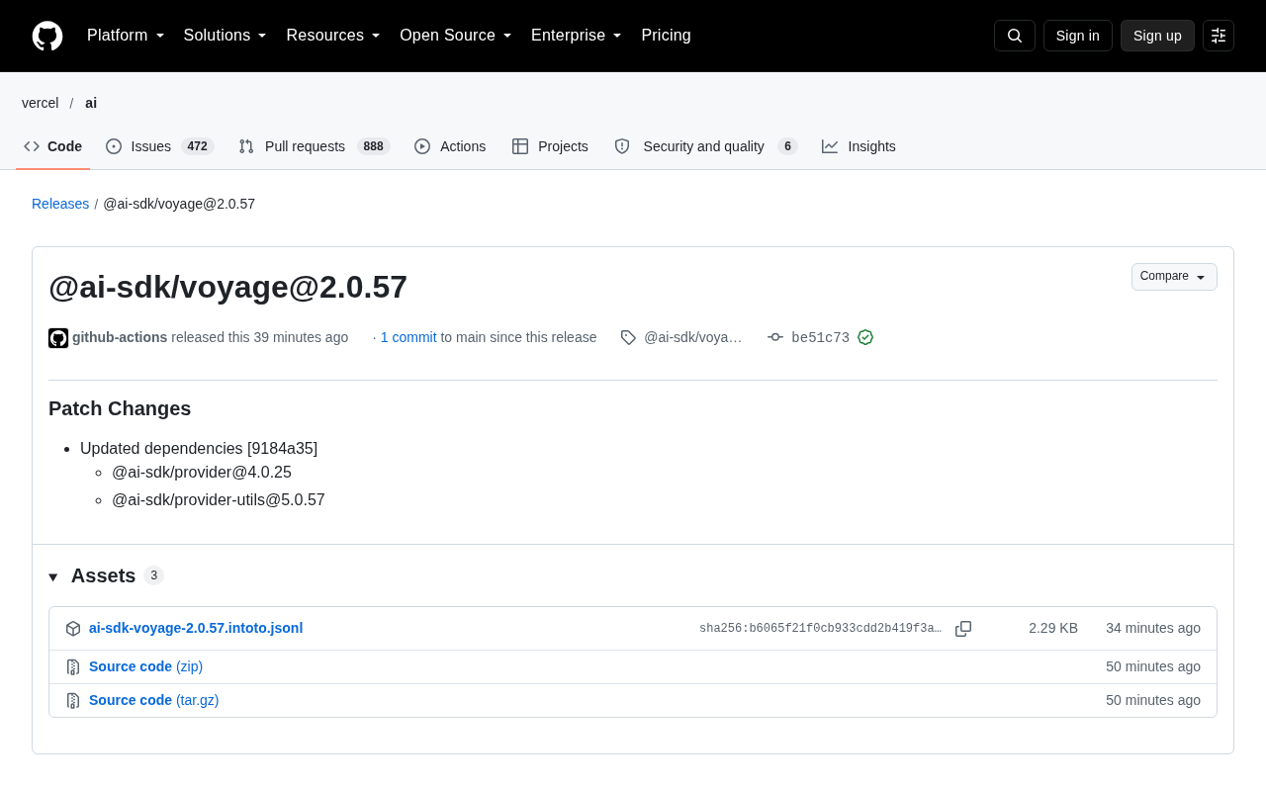This screenshot has height=791, width=1266.
Task: Click the Sign in button
Action: (1078, 36)
